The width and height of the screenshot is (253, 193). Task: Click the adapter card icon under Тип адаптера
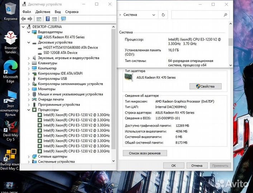click(129, 78)
